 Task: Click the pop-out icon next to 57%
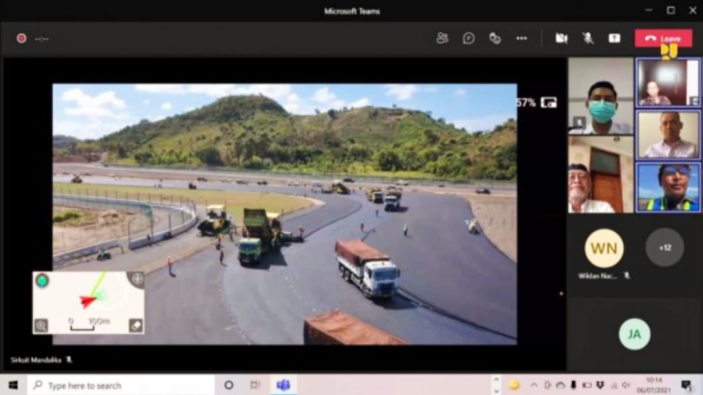pos(549,102)
